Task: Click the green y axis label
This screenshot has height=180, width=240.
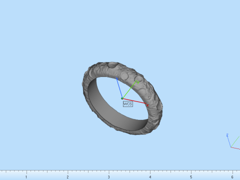Action: [x=138, y=82]
